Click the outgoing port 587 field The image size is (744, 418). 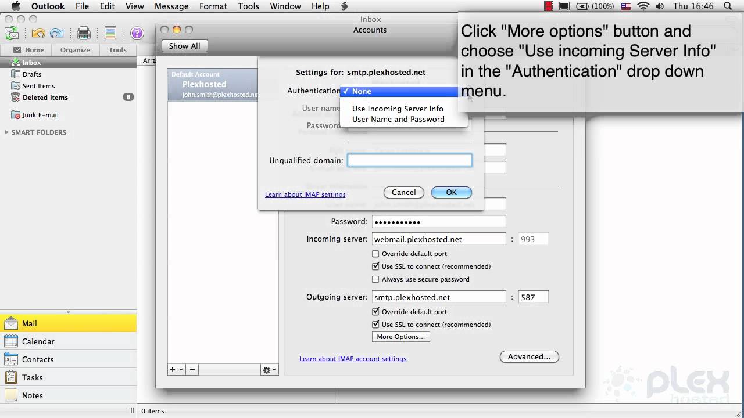(x=533, y=297)
